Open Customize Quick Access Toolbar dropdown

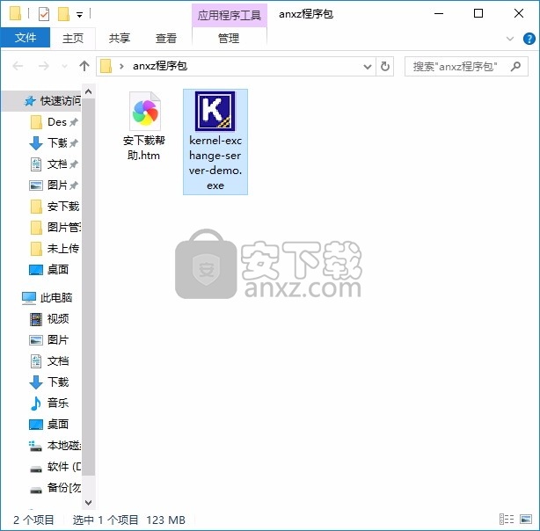79,14
